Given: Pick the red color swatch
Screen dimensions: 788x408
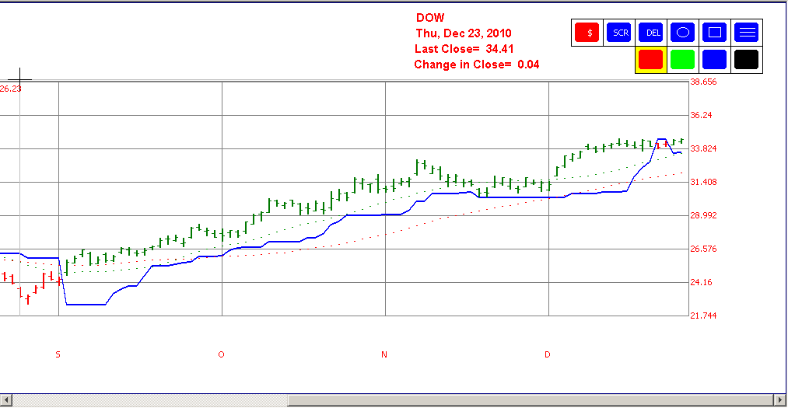Looking at the screenshot, I should [x=651, y=60].
